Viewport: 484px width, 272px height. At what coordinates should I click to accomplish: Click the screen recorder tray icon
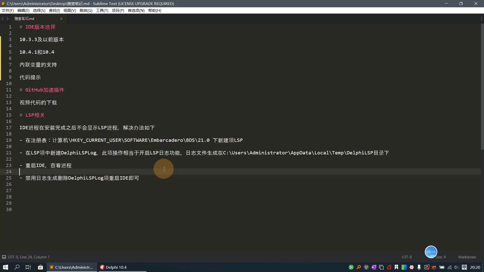click(427, 267)
